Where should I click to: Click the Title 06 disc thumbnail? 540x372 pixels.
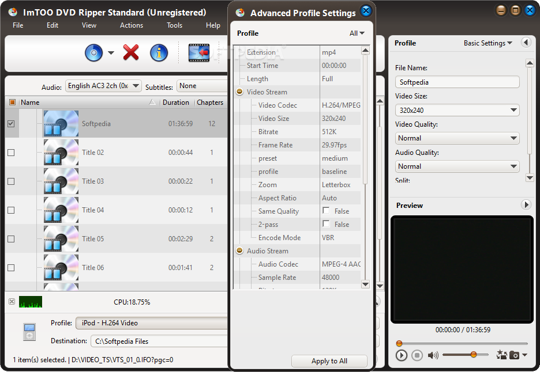(x=61, y=268)
